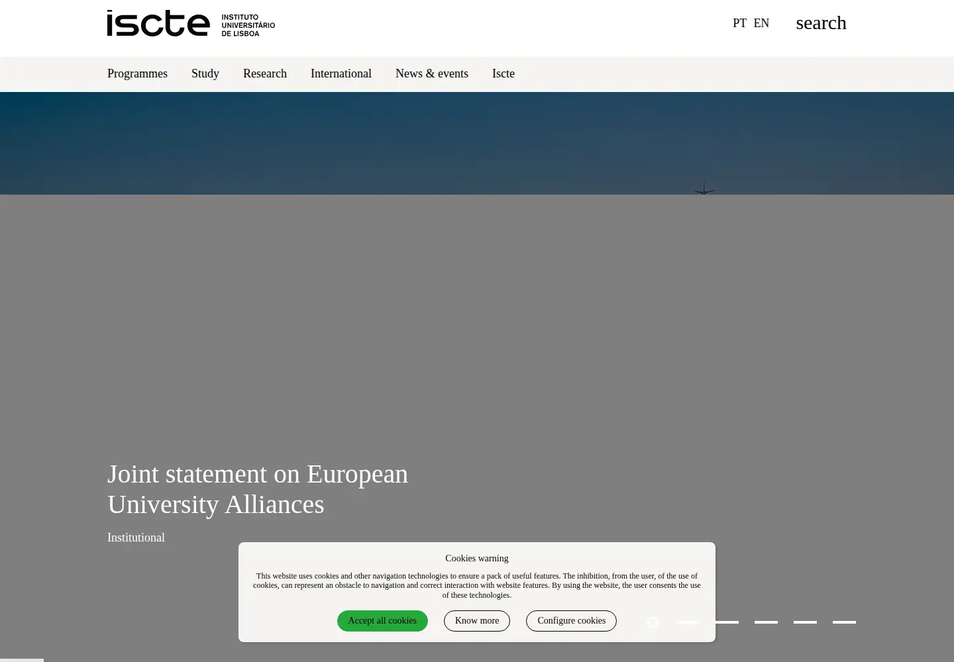This screenshot has width=954, height=662.
Task: Open the International menu
Action: pyautogui.click(x=341, y=73)
